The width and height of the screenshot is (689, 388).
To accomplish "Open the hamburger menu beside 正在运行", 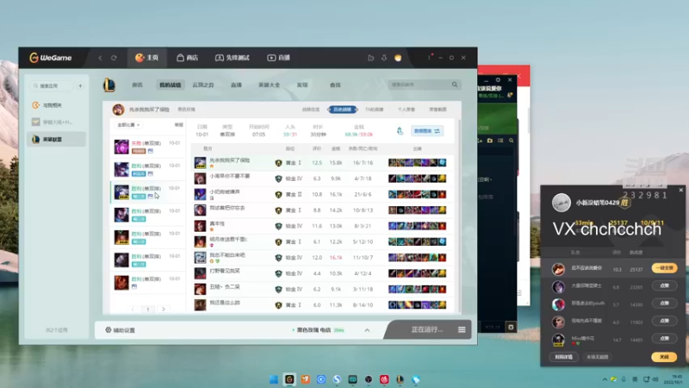I will [x=462, y=329].
